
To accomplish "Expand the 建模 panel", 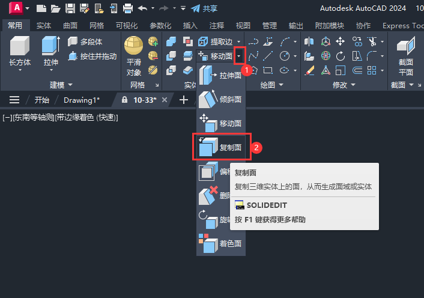I will 61,85.
